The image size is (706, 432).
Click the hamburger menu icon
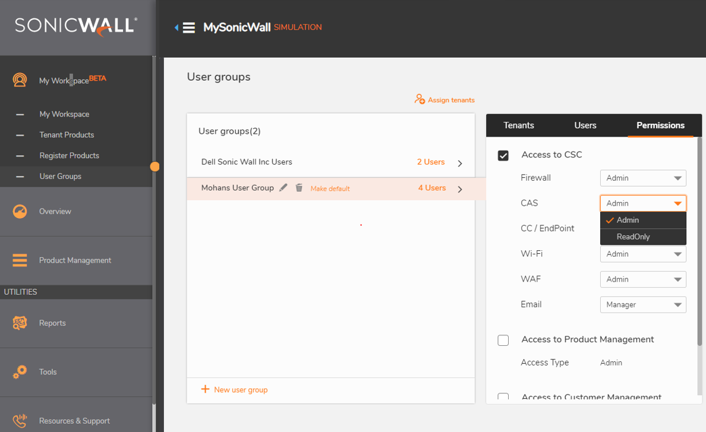(188, 27)
